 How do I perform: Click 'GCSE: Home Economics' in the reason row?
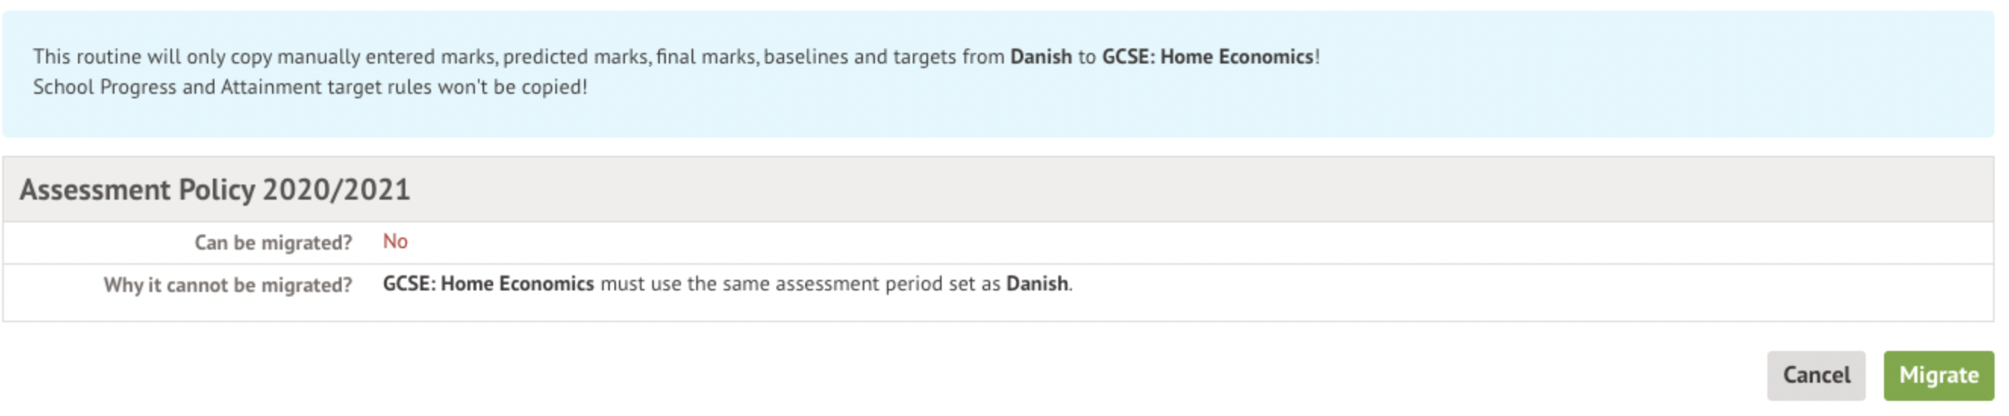click(488, 284)
